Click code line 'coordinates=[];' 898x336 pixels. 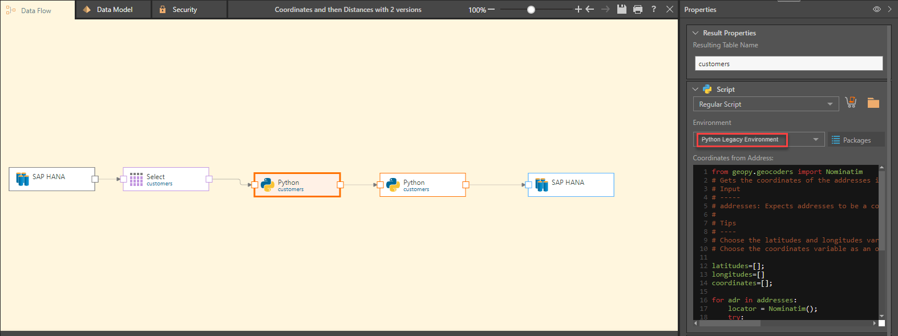pos(742,283)
